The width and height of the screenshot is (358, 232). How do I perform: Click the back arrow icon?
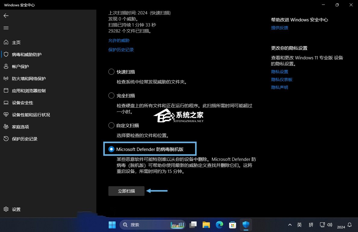[x=6, y=16]
